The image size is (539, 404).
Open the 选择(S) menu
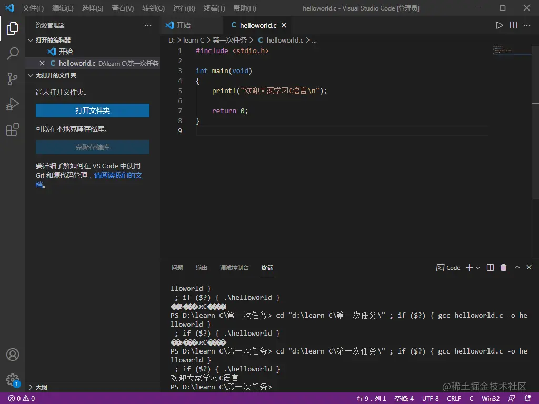[x=93, y=8]
